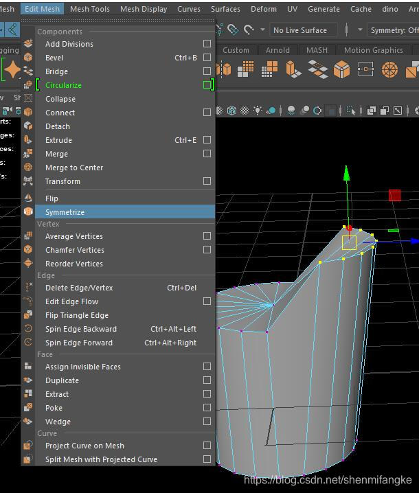Open Circularize option box
This screenshot has width=419, height=493.
coord(207,85)
